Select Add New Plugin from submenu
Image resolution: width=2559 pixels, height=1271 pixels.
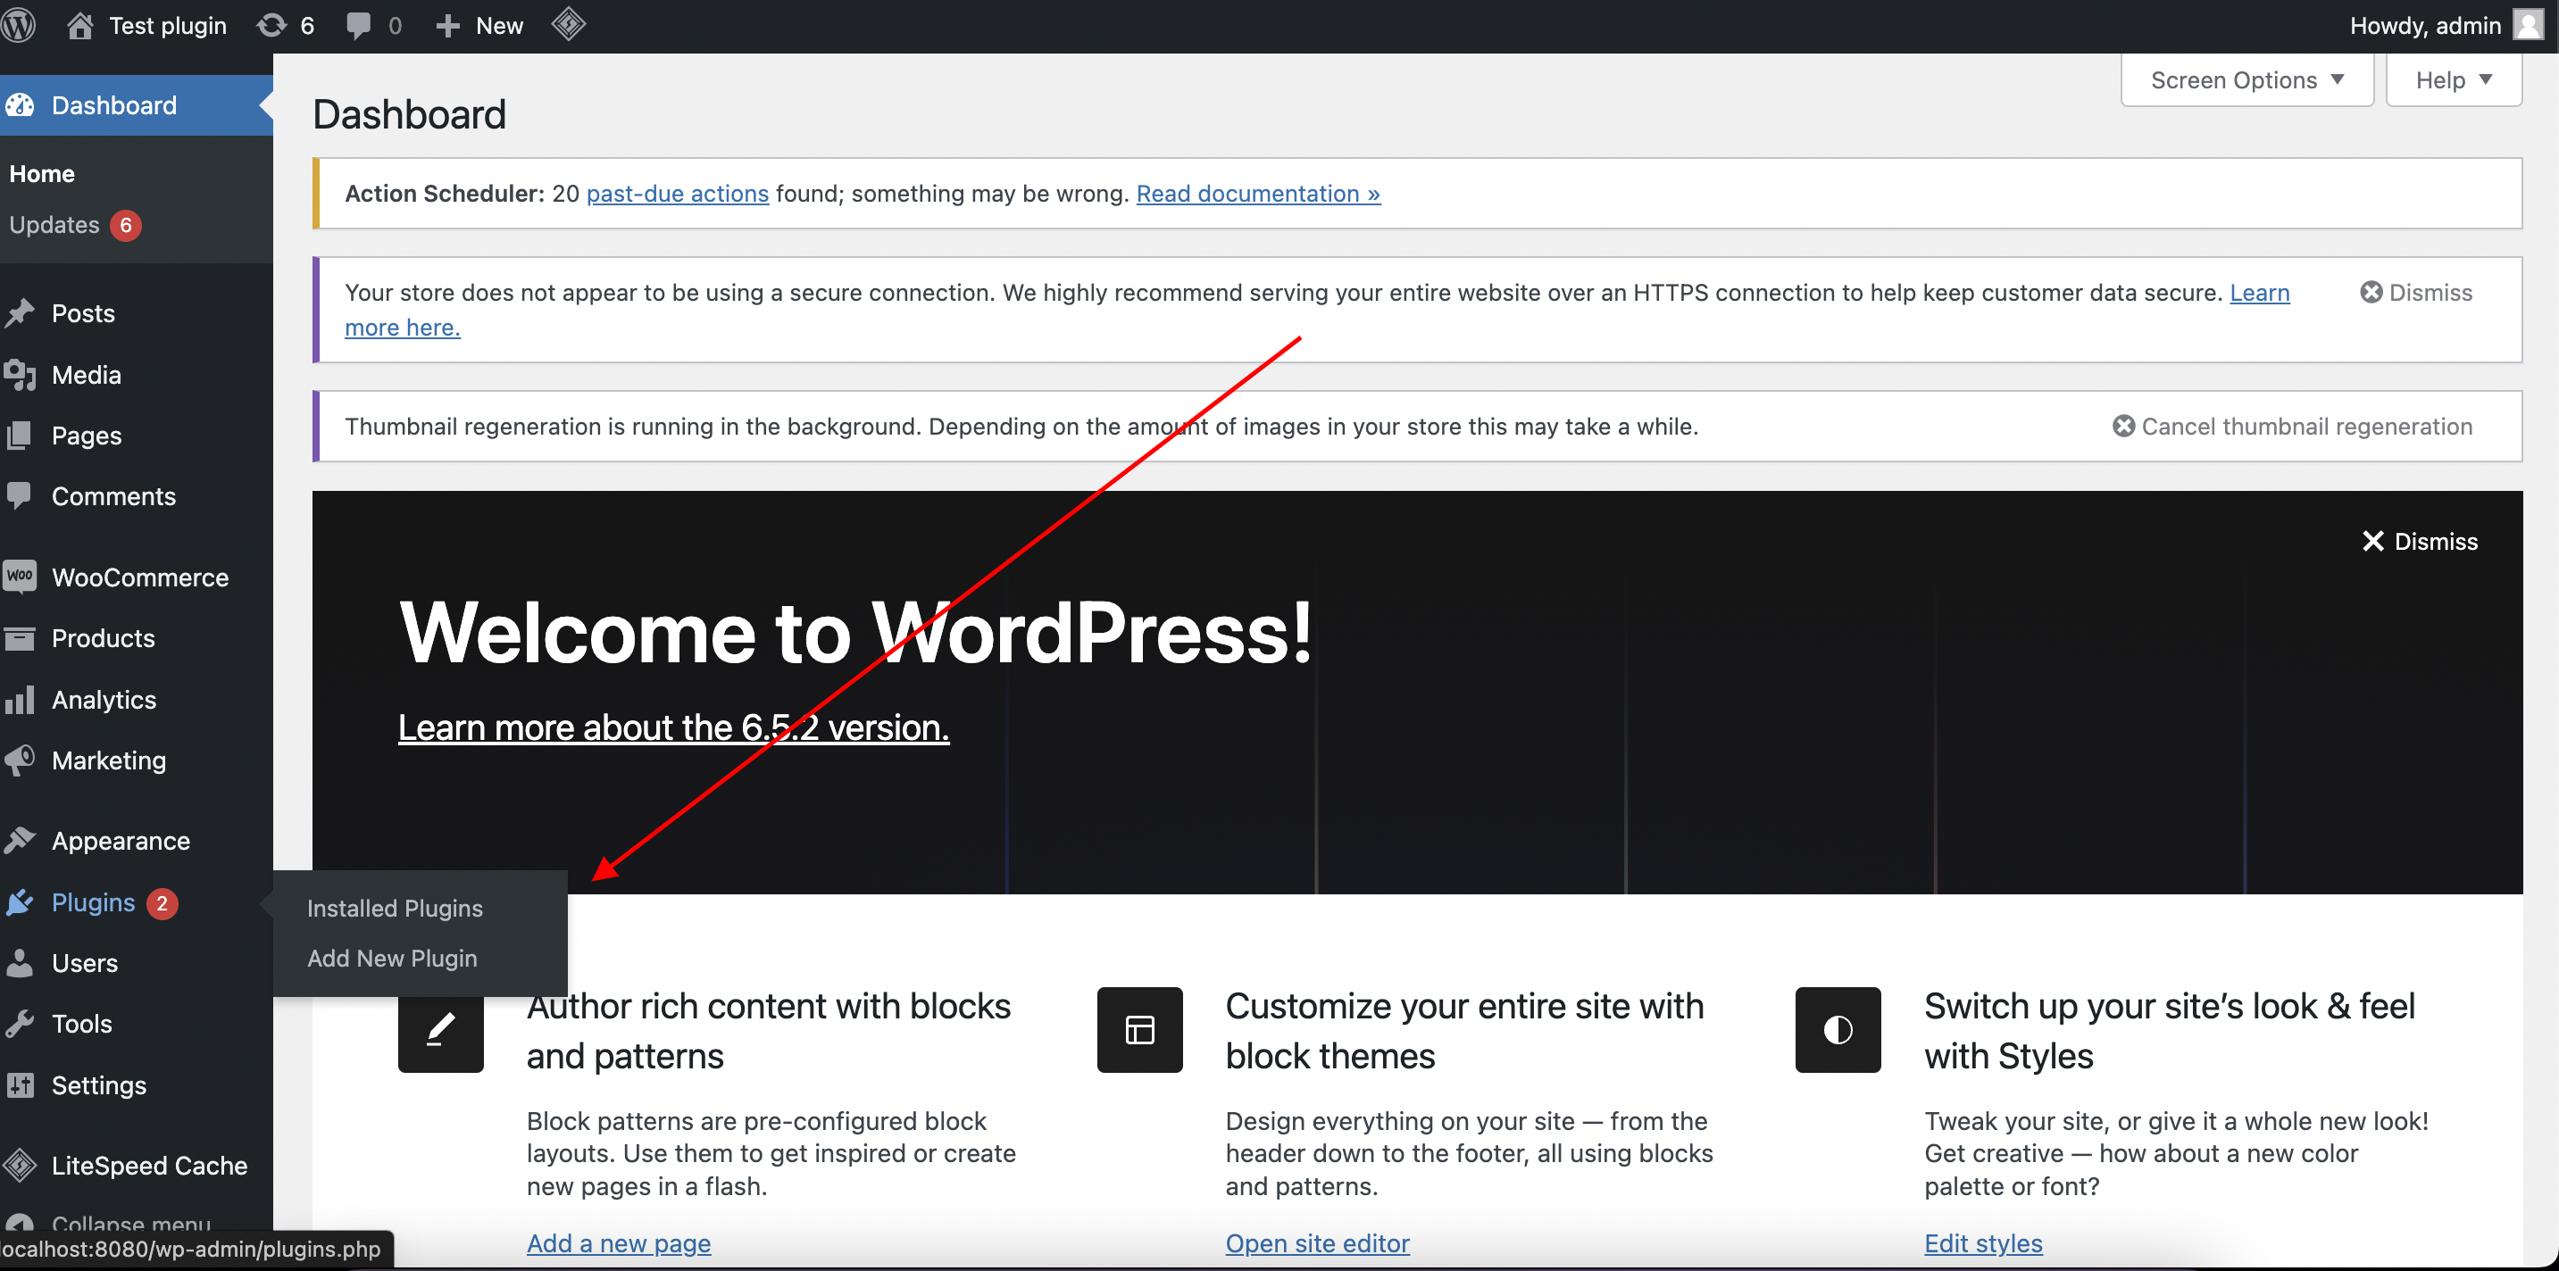[391, 959]
